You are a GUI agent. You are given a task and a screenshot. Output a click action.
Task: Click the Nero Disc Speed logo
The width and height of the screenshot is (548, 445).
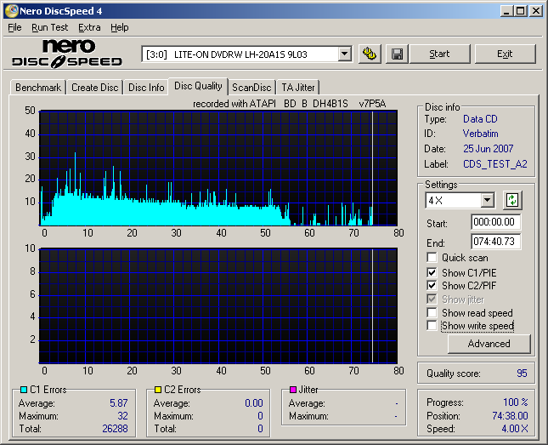click(67, 54)
